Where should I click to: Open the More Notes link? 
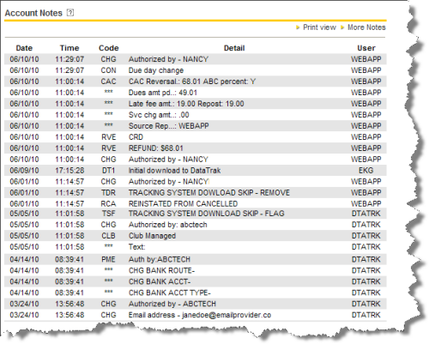(366, 27)
